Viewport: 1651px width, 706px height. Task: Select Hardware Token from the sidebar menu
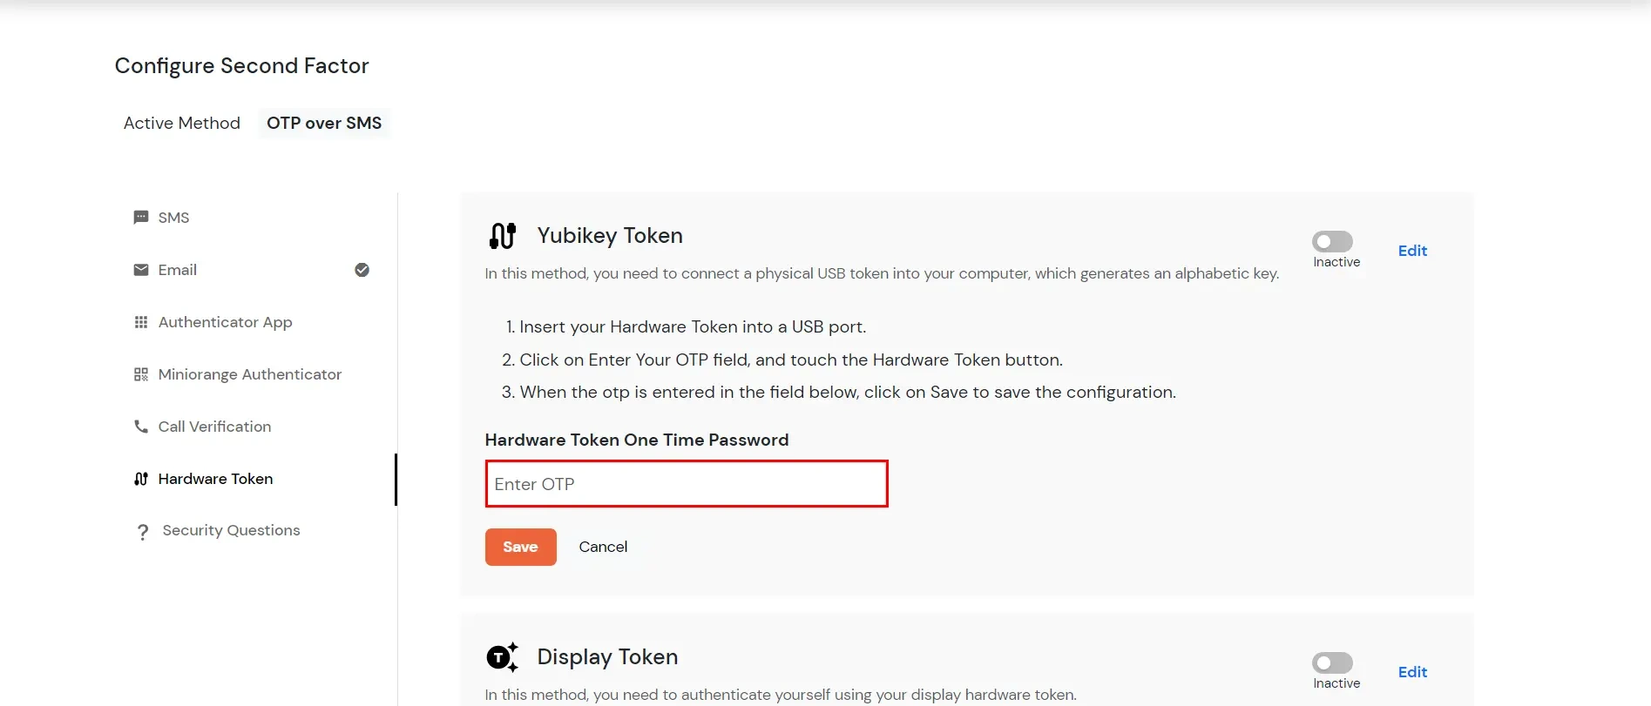click(x=214, y=479)
